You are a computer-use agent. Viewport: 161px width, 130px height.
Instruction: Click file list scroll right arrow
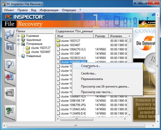(x=125, y=119)
